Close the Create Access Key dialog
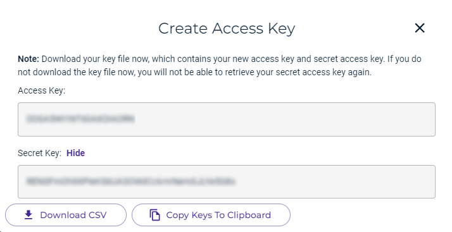The height and width of the screenshot is (232, 452). [420, 28]
